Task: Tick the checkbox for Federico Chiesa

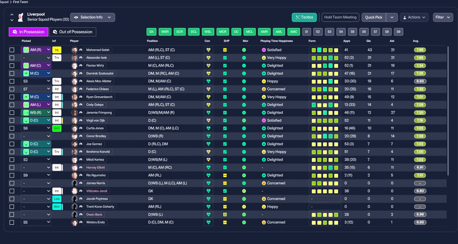Action: [12, 89]
